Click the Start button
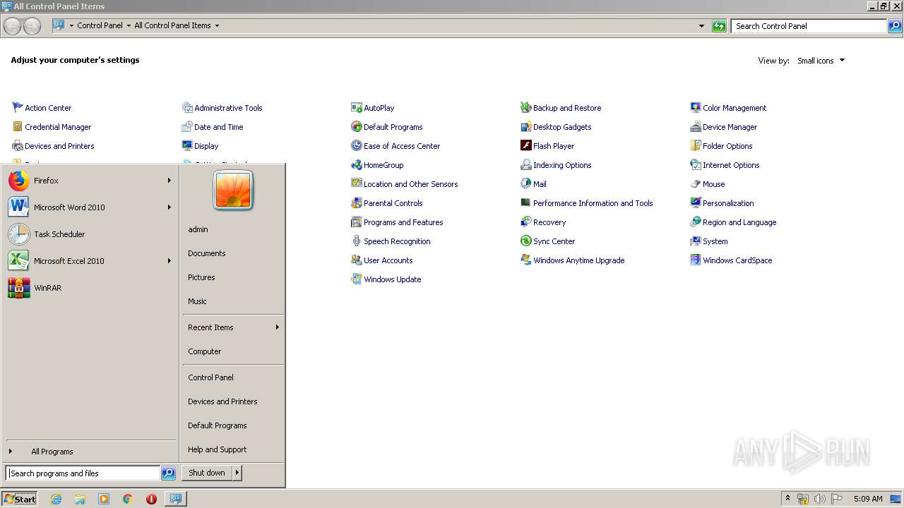 [20, 499]
